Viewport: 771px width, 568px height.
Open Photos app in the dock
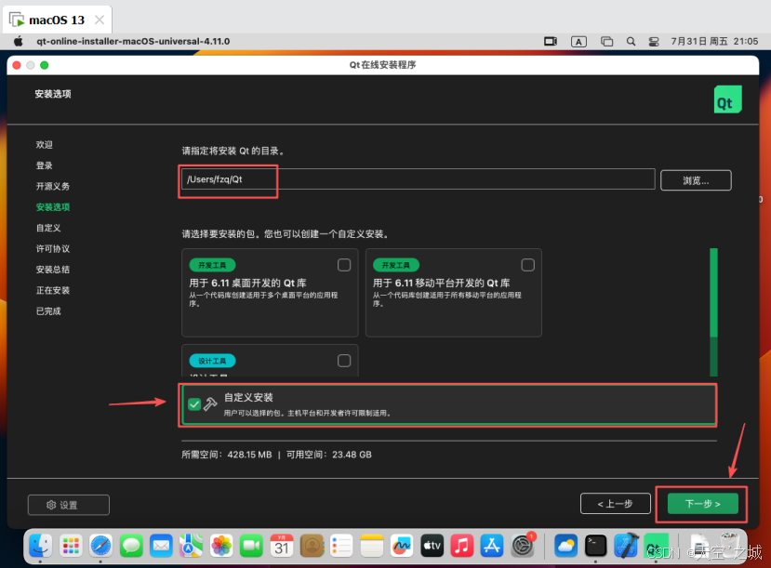click(221, 546)
